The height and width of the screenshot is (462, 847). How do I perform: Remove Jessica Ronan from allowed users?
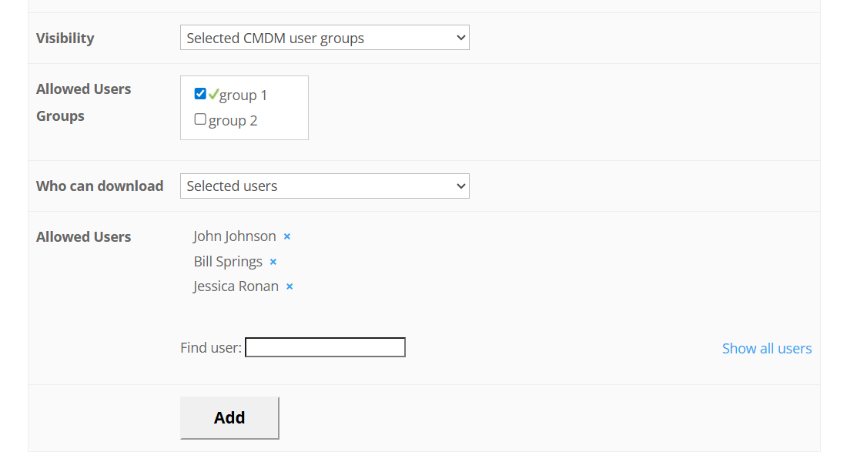(290, 287)
